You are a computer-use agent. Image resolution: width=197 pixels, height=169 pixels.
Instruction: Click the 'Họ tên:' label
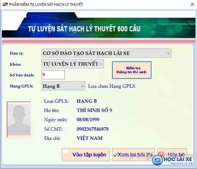(52, 110)
